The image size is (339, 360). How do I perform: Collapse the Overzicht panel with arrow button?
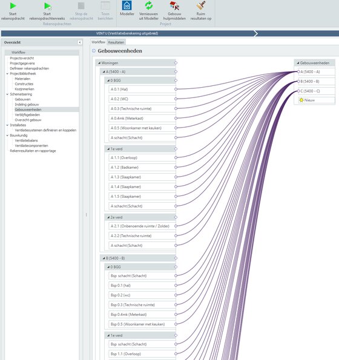pos(80,42)
